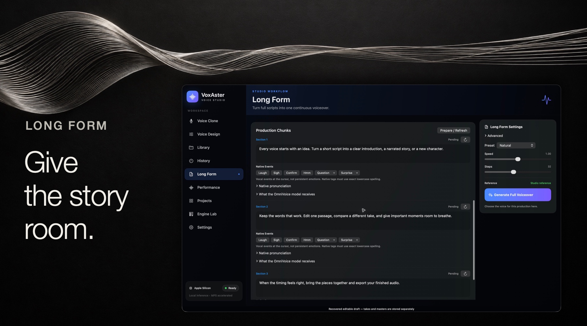Click the Studio reference label

[541, 183]
